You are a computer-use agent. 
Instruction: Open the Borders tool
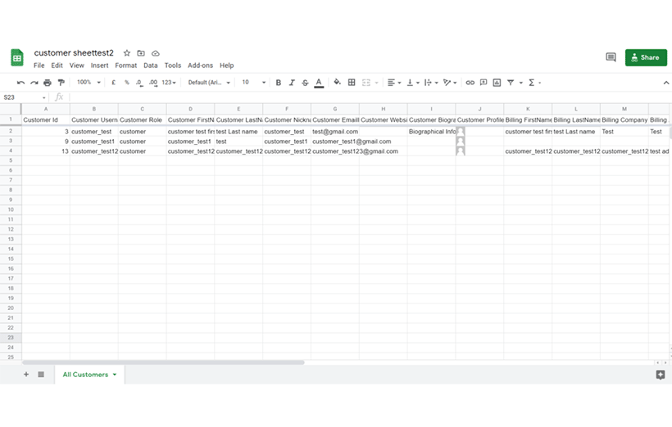click(352, 83)
